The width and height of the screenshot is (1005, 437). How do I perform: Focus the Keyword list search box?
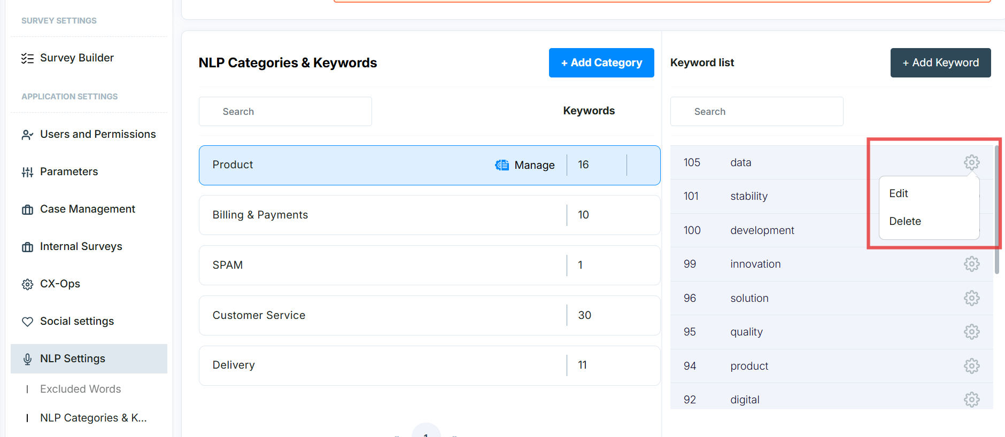point(756,112)
